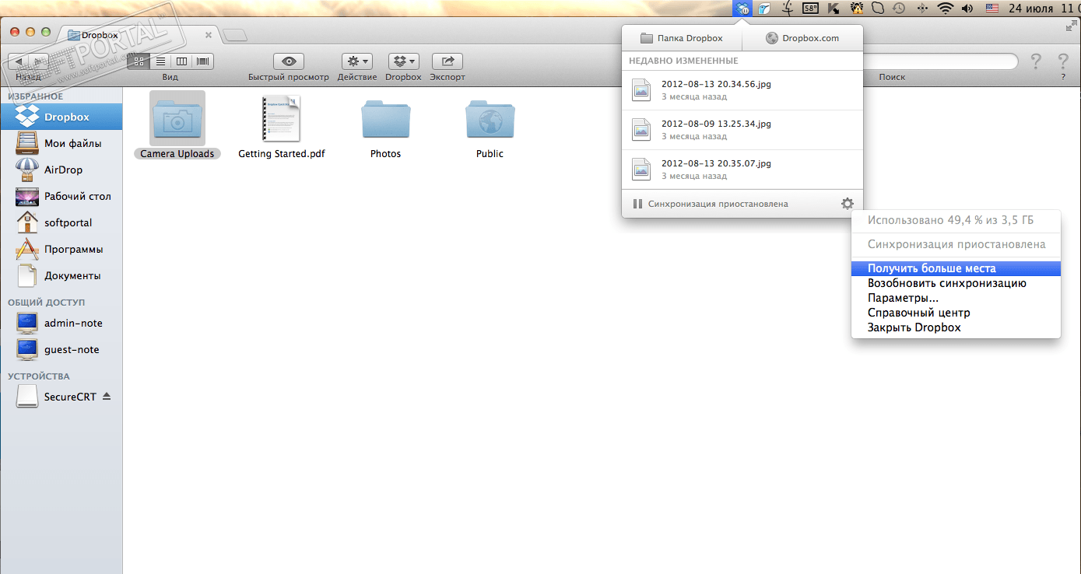
Task: Open the Dropbox gear settings menu
Action: (848, 204)
